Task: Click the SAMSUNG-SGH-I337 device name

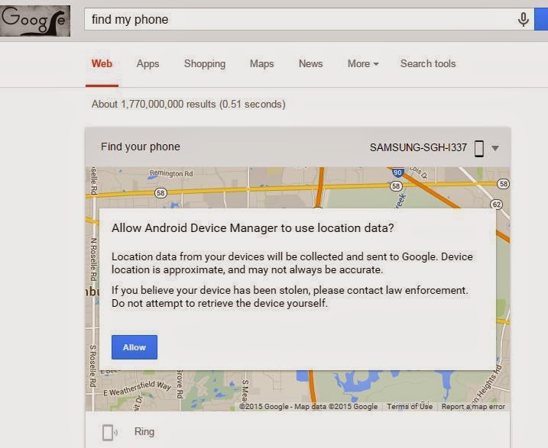Action: pos(418,147)
